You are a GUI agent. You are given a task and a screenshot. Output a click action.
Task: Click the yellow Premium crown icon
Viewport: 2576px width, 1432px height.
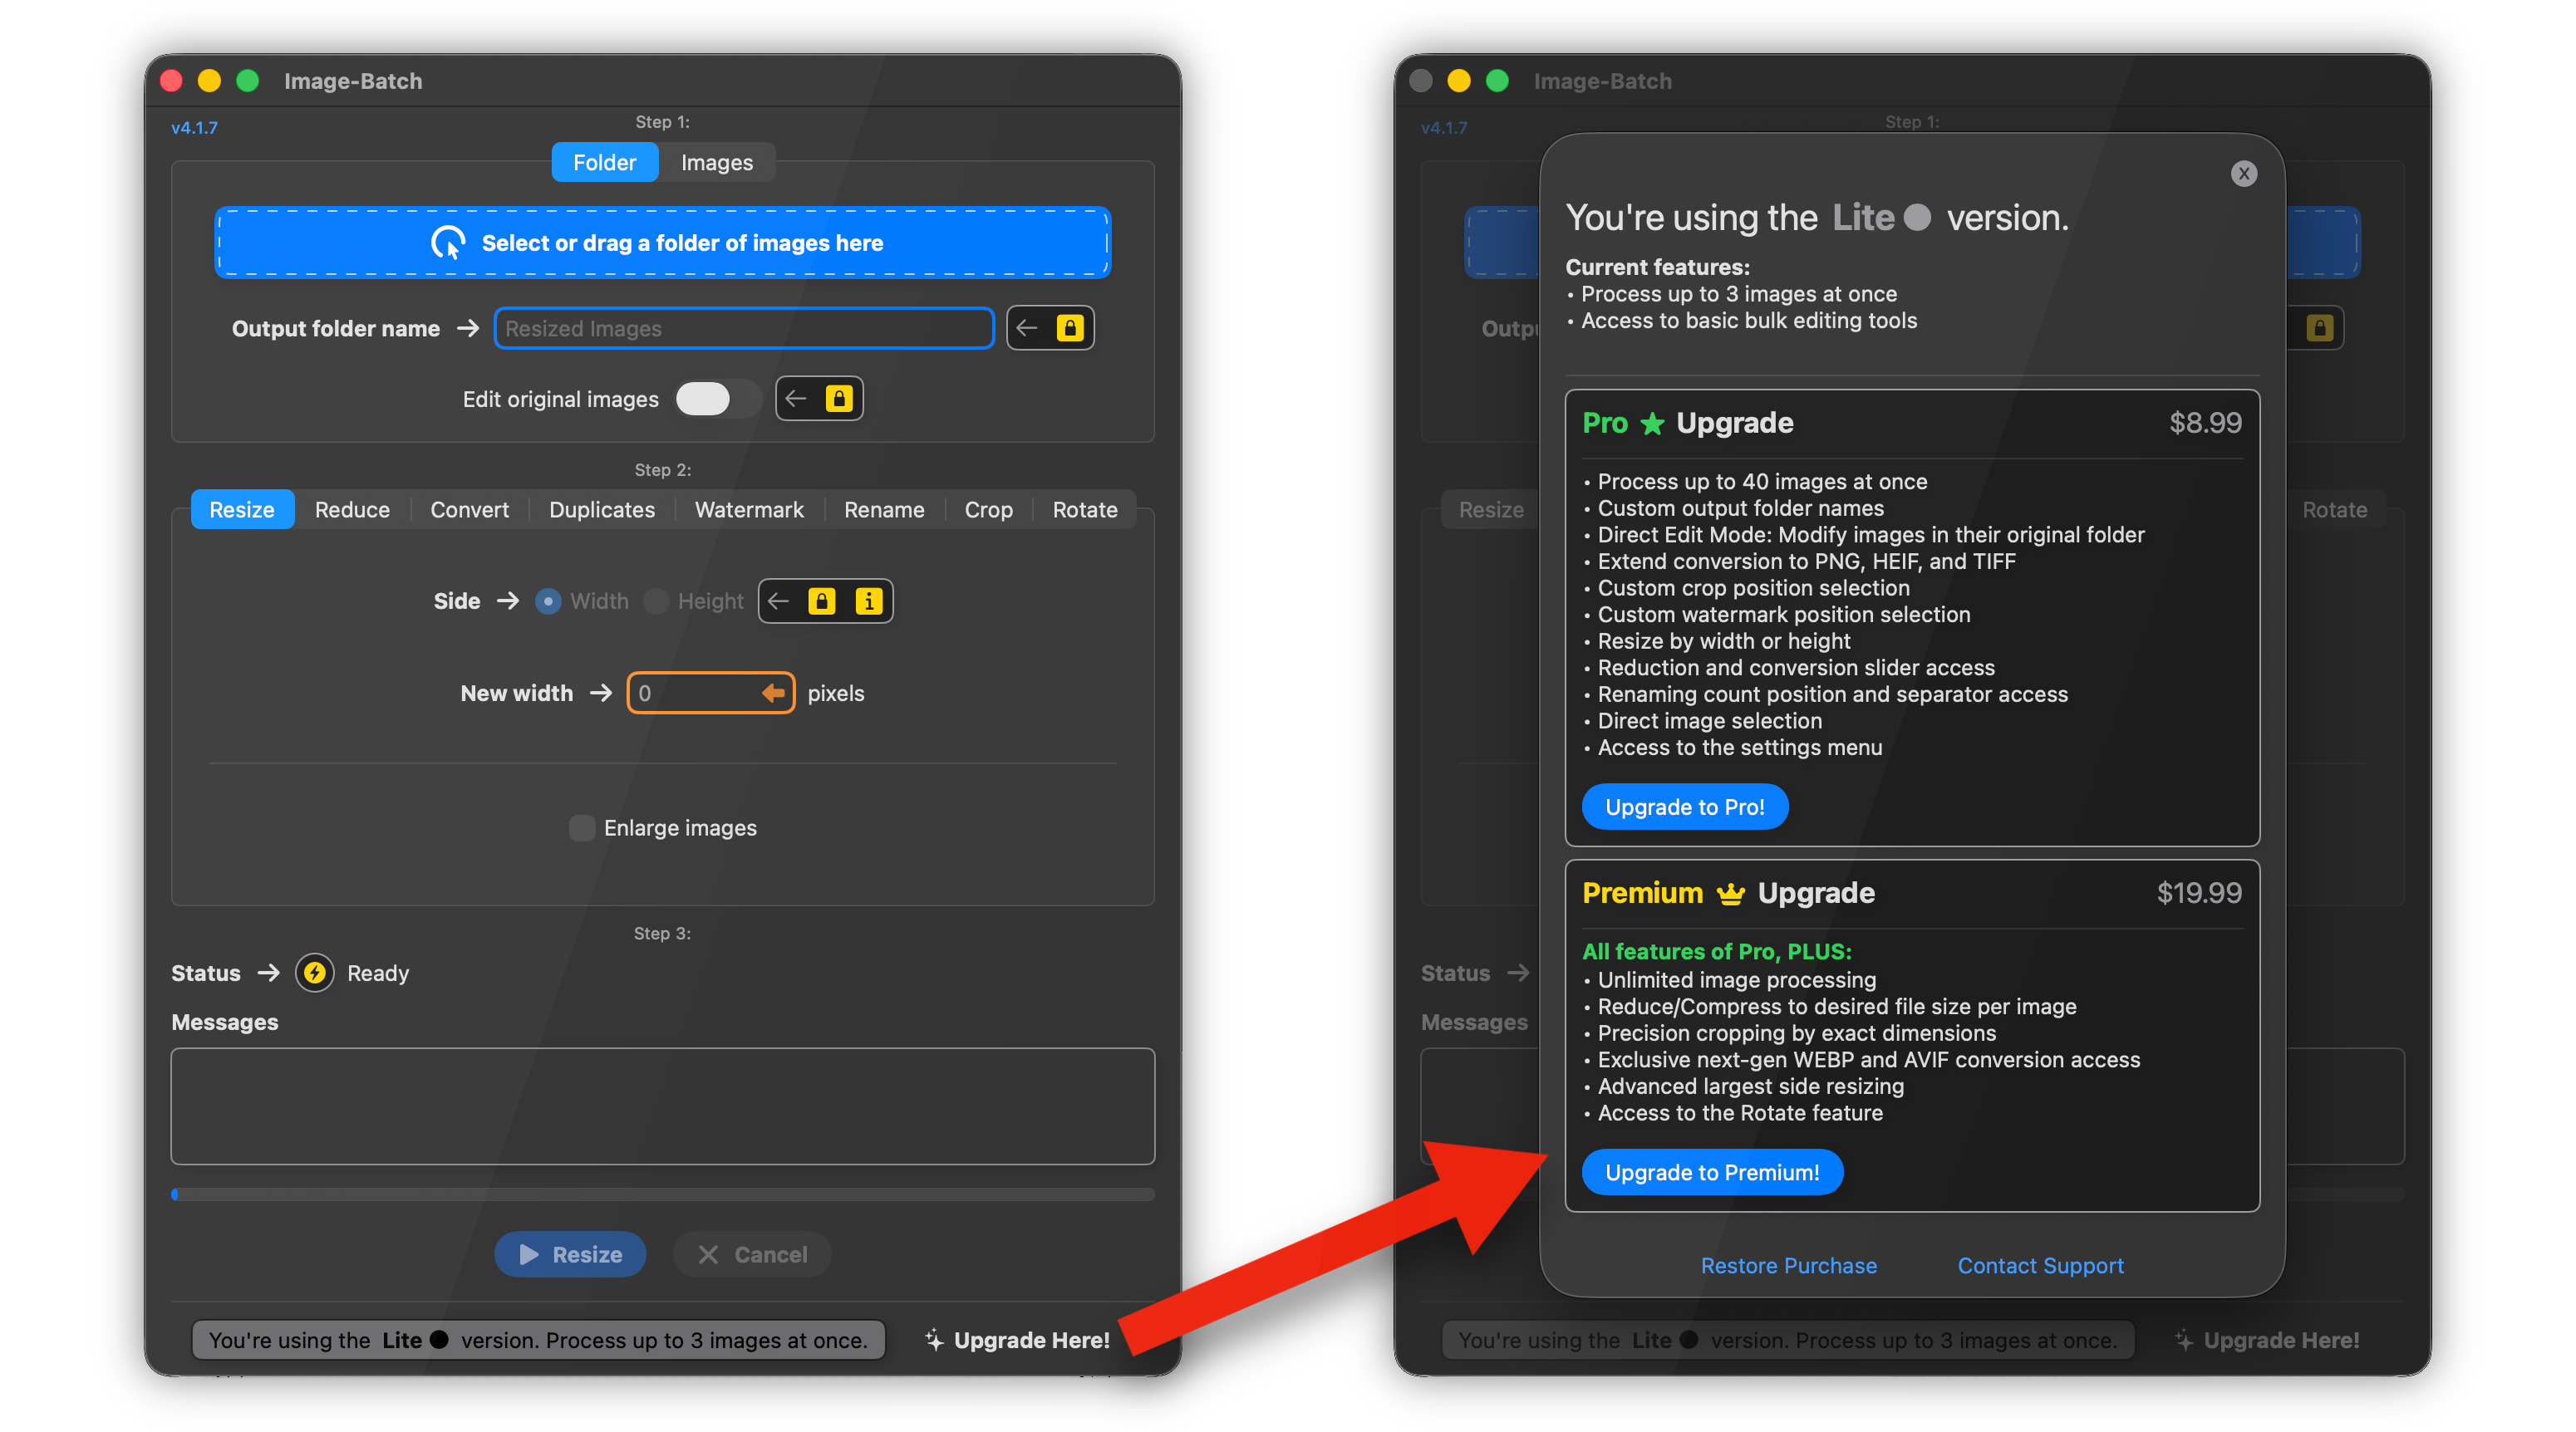(x=1730, y=894)
